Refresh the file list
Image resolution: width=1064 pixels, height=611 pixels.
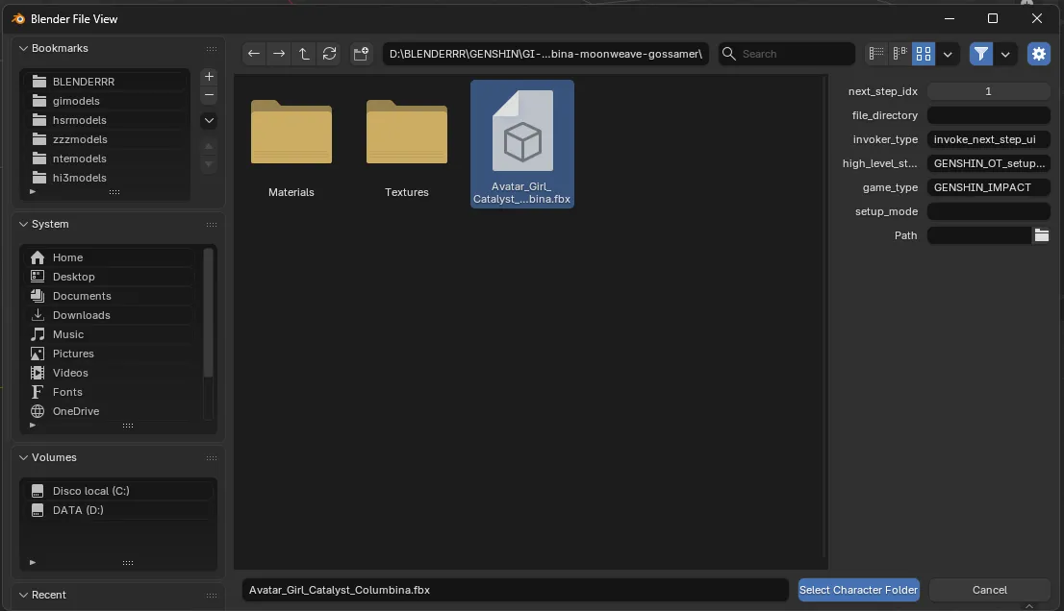[330, 54]
